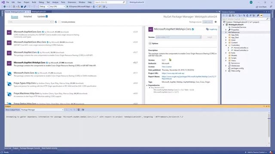Click Solution Explorer Properties wrench icon
This screenshot has height=154, width=275.
pyautogui.click(x=258, y=15)
